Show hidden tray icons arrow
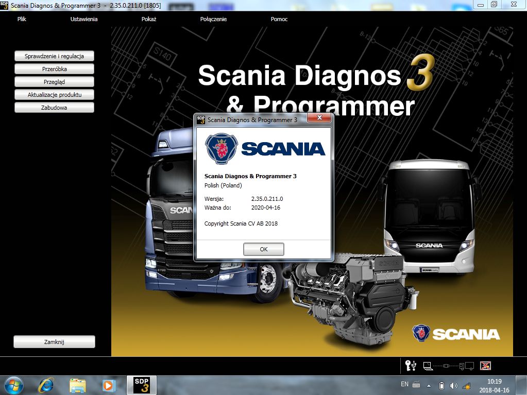 click(429, 386)
